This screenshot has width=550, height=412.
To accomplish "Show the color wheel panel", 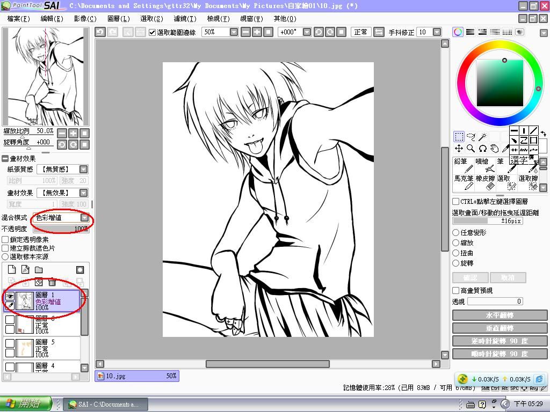I will click(458, 32).
